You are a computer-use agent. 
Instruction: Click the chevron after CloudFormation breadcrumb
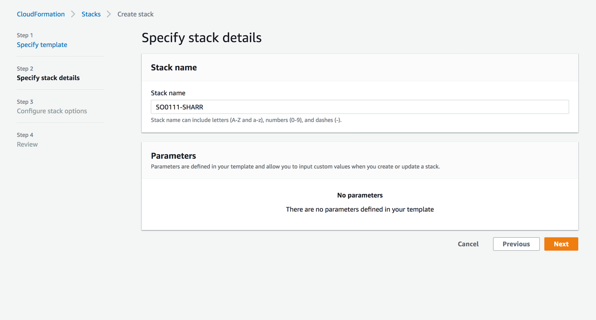(73, 14)
